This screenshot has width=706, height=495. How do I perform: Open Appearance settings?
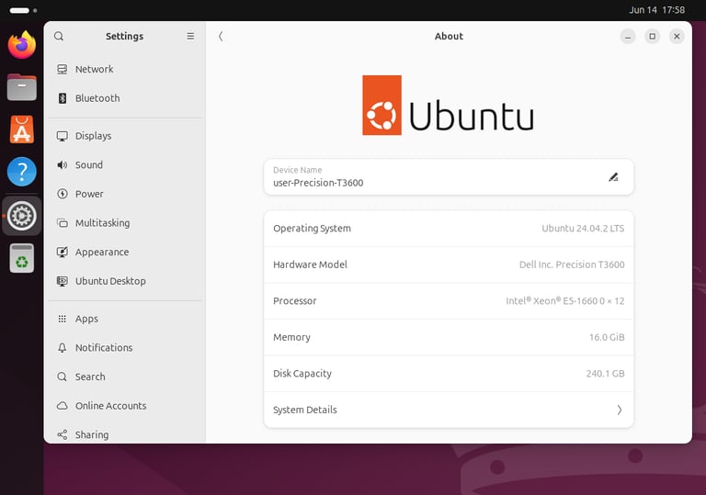125,252
